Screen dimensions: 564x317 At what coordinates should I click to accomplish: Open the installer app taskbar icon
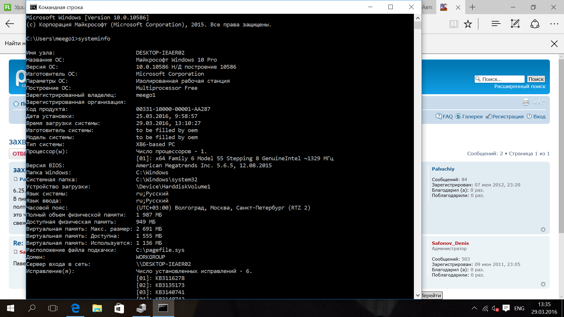coord(141,308)
